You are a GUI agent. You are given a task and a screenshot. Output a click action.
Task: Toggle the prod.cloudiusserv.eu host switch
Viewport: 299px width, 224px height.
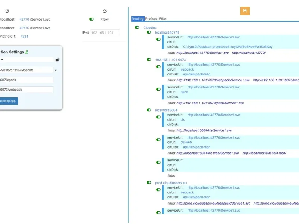pyautogui.click(x=149, y=183)
